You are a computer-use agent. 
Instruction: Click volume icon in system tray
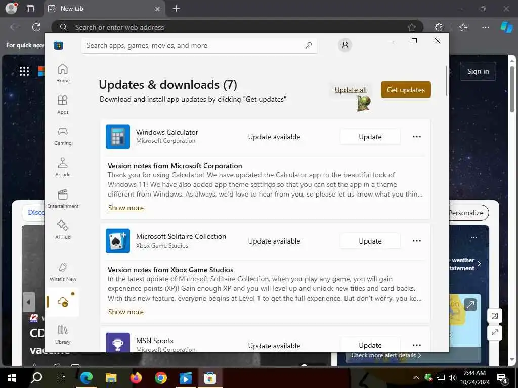click(452, 378)
